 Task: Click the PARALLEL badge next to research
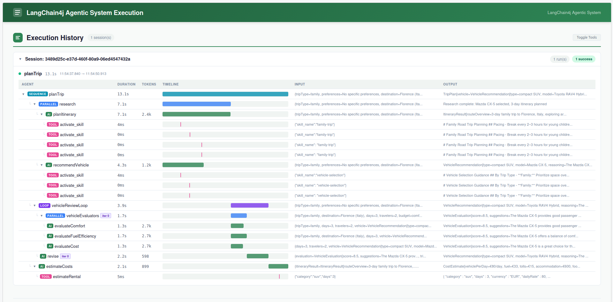coord(48,104)
